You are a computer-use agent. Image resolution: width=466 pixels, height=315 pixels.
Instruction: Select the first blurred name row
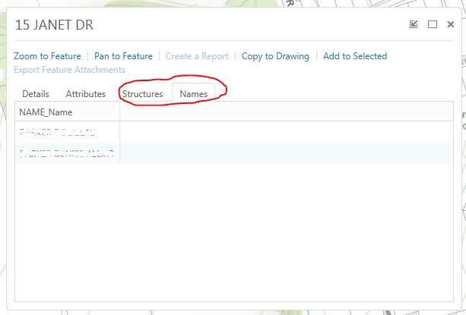(x=234, y=132)
